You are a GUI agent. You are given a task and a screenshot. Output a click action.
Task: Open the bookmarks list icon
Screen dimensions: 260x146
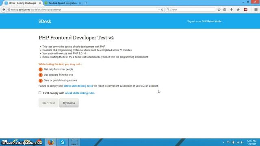tap(225, 10)
